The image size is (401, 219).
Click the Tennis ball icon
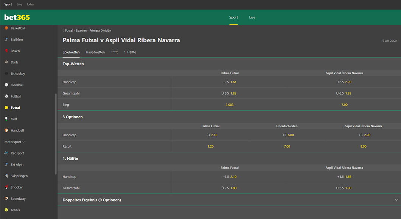click(x=6, y=210)
